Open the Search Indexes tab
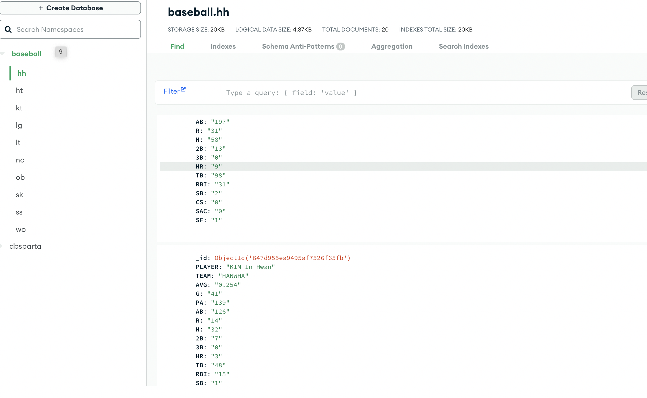This screenshot has width=647, height=398. pos(463,46)
